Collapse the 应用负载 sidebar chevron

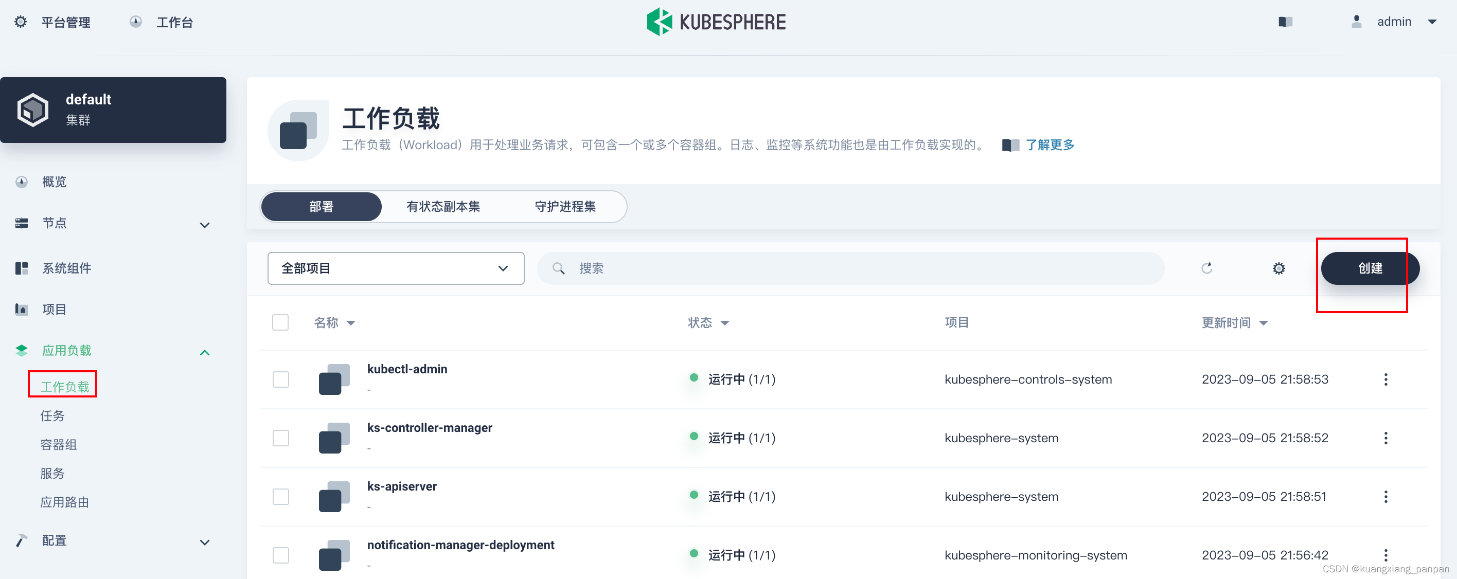tap(205, 353)
